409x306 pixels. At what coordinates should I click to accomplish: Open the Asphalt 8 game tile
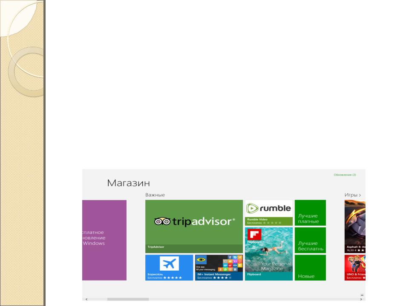tap(355, 226)
